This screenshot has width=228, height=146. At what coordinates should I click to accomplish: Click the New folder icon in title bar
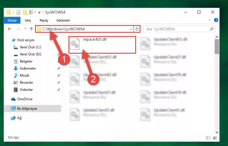(25, 12)
